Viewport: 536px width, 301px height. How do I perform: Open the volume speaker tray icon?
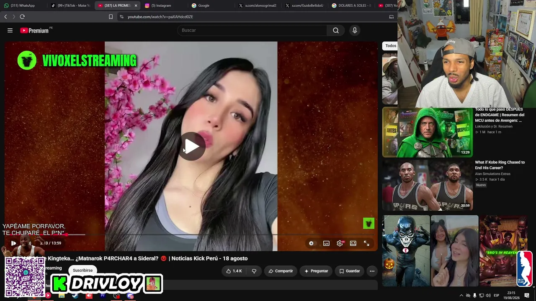[x=488, y=296]
